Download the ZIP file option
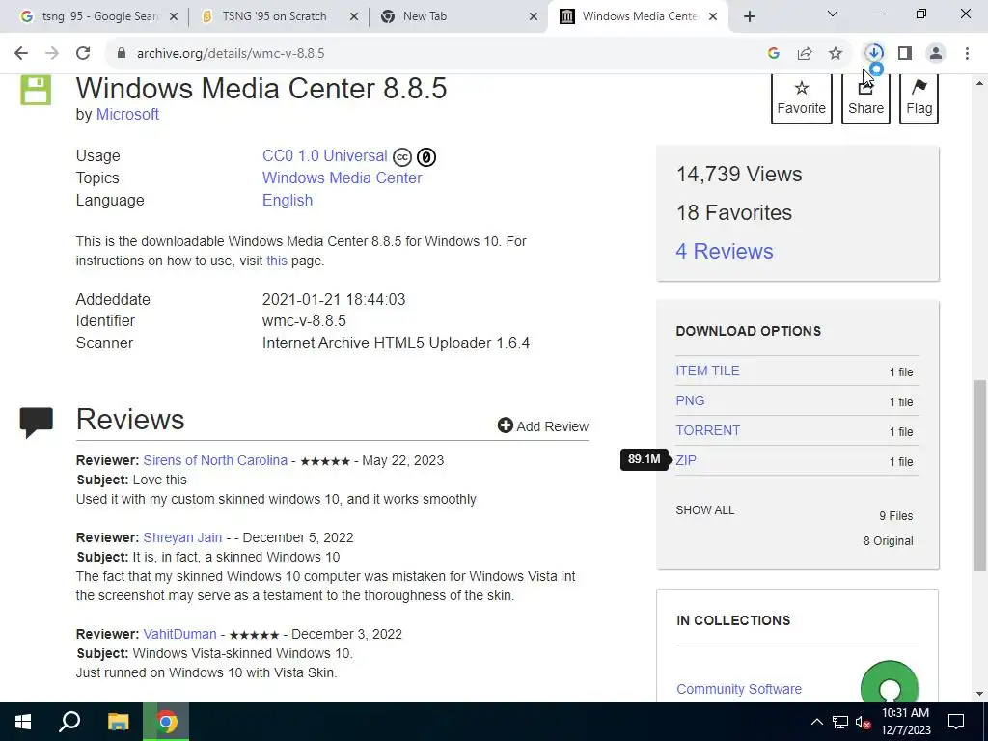Screen dimensions: 988x741 click(x=686, y=460)
